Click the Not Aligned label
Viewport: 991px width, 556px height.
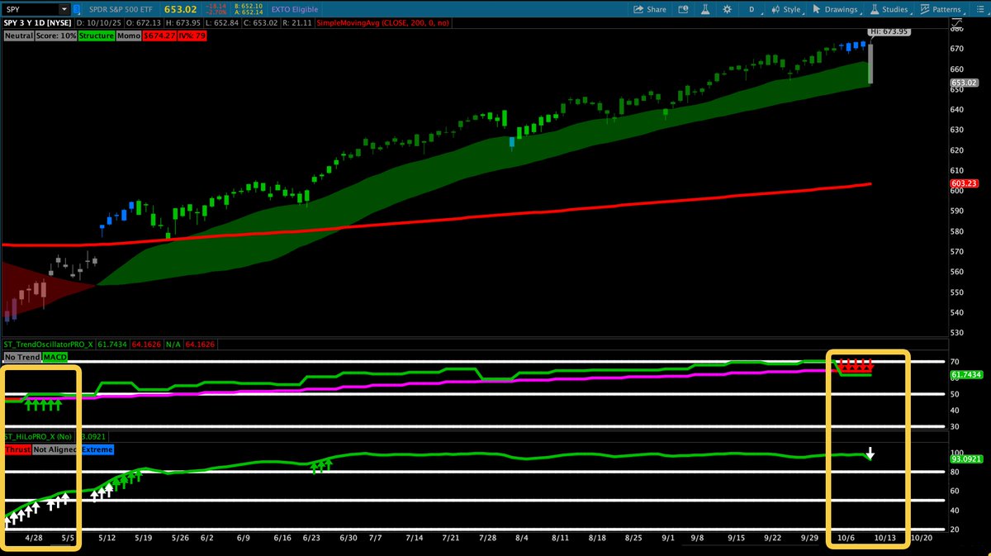point(56,449)
